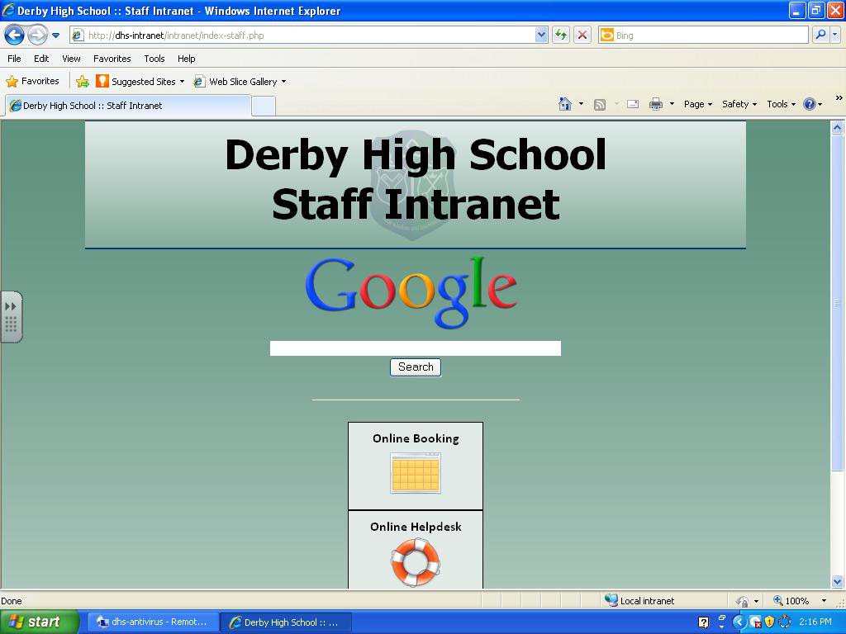846x634 pixels.
Task: Open the Favorites menu in menu bar
Action: coord(112,59)
